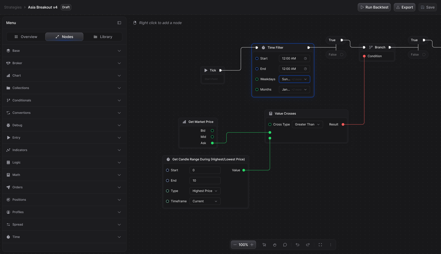Select the pointer tool in the bottom toolbar
Screen dimensions: 441x254
click(x=264, y=245)
